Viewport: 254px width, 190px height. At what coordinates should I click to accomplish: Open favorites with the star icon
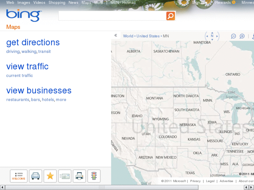tap(50, 176)
